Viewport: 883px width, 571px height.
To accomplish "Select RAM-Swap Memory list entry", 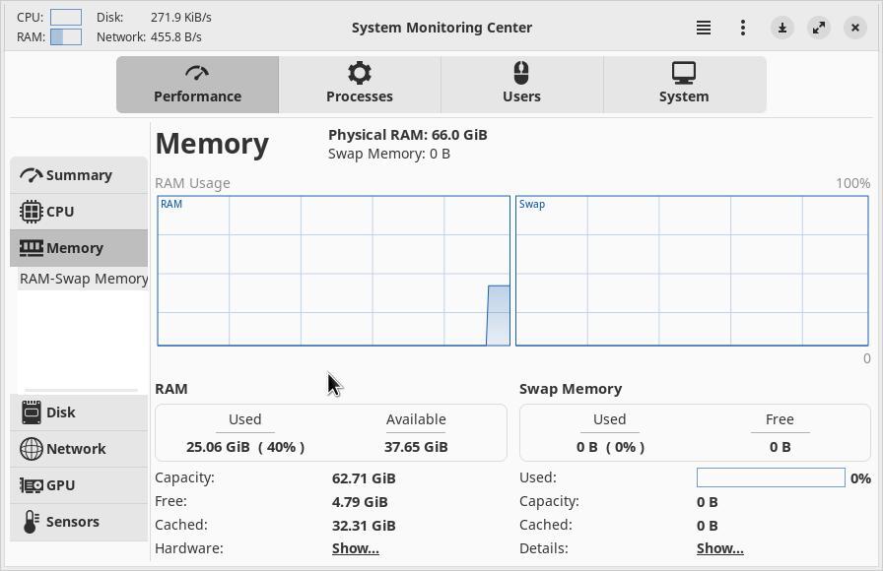I will coord(84,279).
